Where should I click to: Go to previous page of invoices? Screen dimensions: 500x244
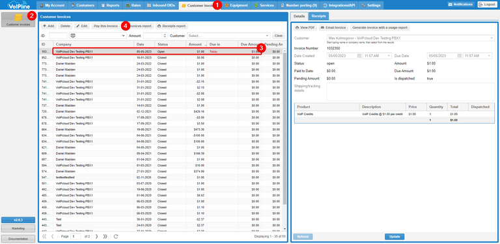point(53,236)
